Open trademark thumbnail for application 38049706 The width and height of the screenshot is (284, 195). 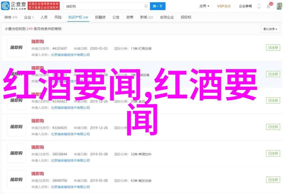(16, 180)
